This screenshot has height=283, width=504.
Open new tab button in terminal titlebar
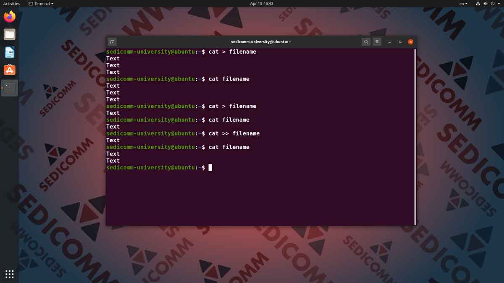(112, 42)
